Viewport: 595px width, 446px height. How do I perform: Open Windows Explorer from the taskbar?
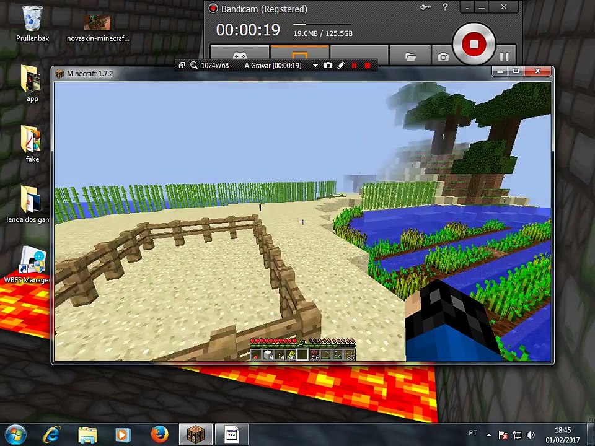tap(87, 435)
